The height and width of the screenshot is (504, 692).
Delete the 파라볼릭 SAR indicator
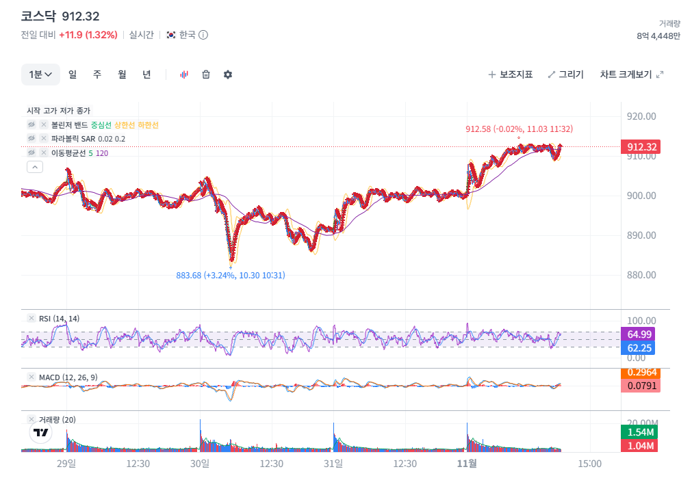point(44,139)
